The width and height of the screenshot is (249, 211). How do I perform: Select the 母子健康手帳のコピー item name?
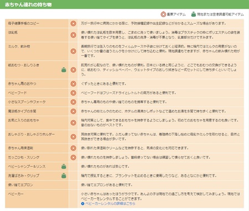(x=24, y=23)
